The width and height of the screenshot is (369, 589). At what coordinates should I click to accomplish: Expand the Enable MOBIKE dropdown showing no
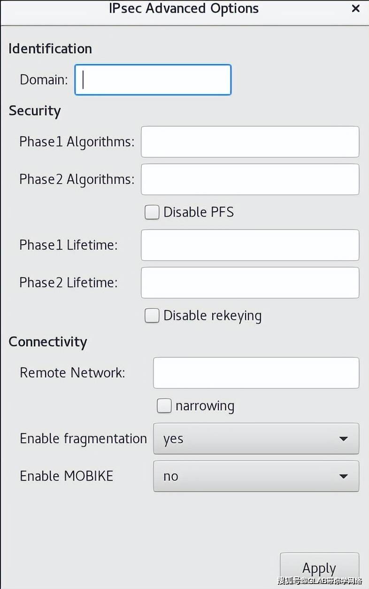click(256, 476)
